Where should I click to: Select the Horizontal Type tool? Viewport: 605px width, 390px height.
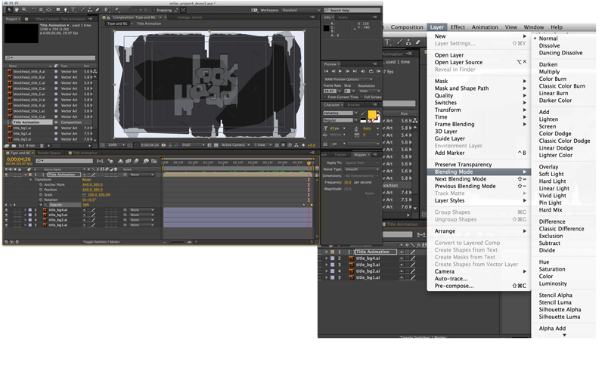73,10
